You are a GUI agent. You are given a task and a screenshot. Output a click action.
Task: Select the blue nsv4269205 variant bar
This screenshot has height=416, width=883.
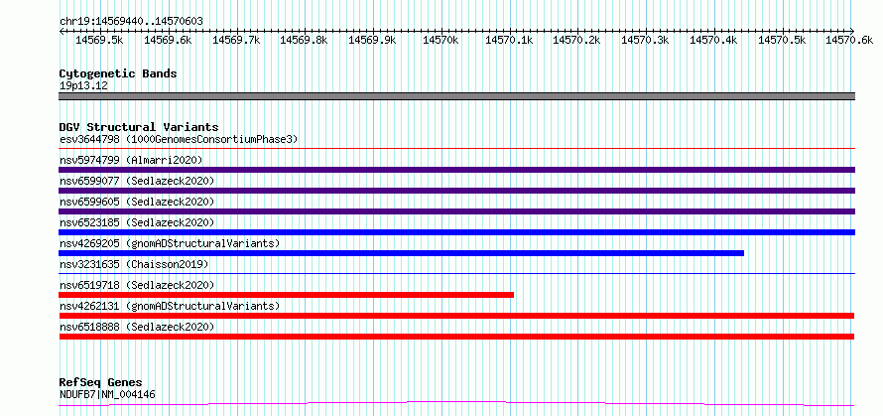[402, 253]
